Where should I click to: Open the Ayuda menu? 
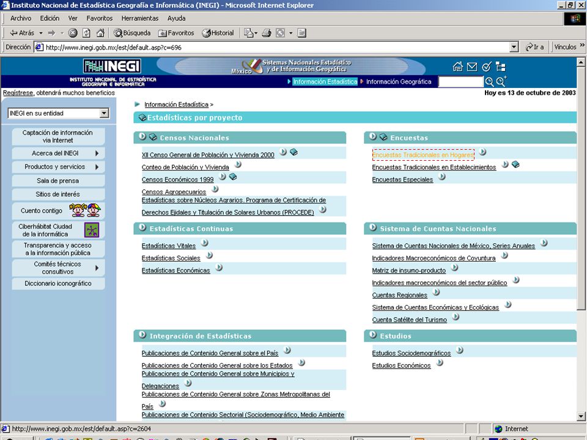[x=176, y=18]
